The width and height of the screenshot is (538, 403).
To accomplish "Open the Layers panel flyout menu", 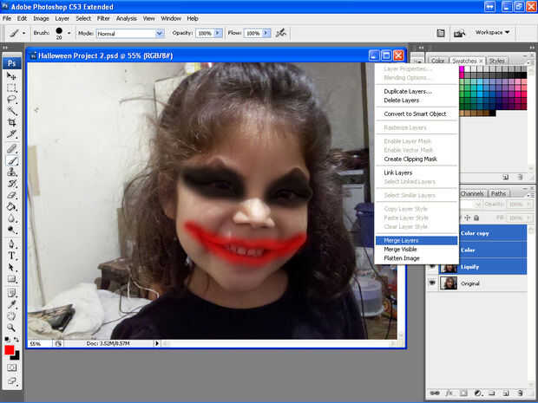I will 529,195.
